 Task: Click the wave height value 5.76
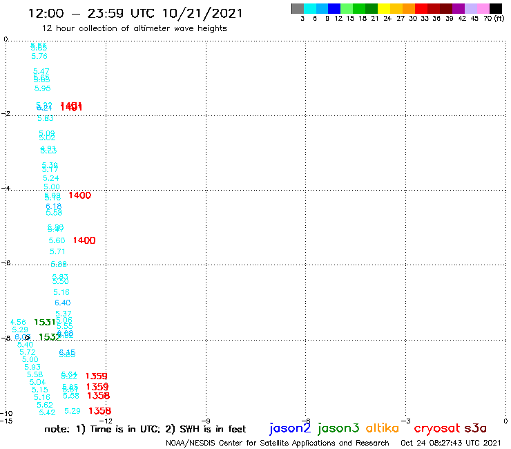(39, 56)
